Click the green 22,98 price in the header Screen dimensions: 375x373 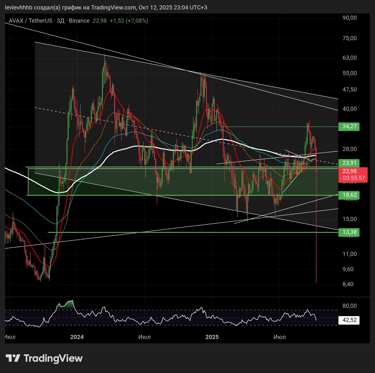[x=100, y=21]
